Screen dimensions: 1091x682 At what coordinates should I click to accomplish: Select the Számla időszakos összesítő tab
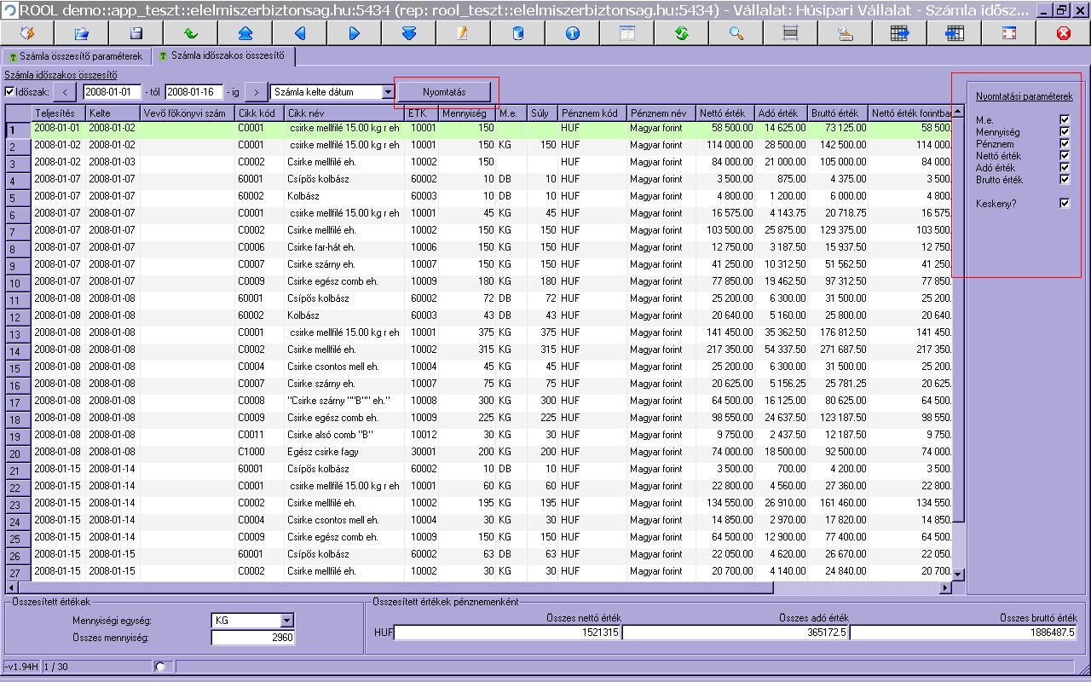coord(225,56)
